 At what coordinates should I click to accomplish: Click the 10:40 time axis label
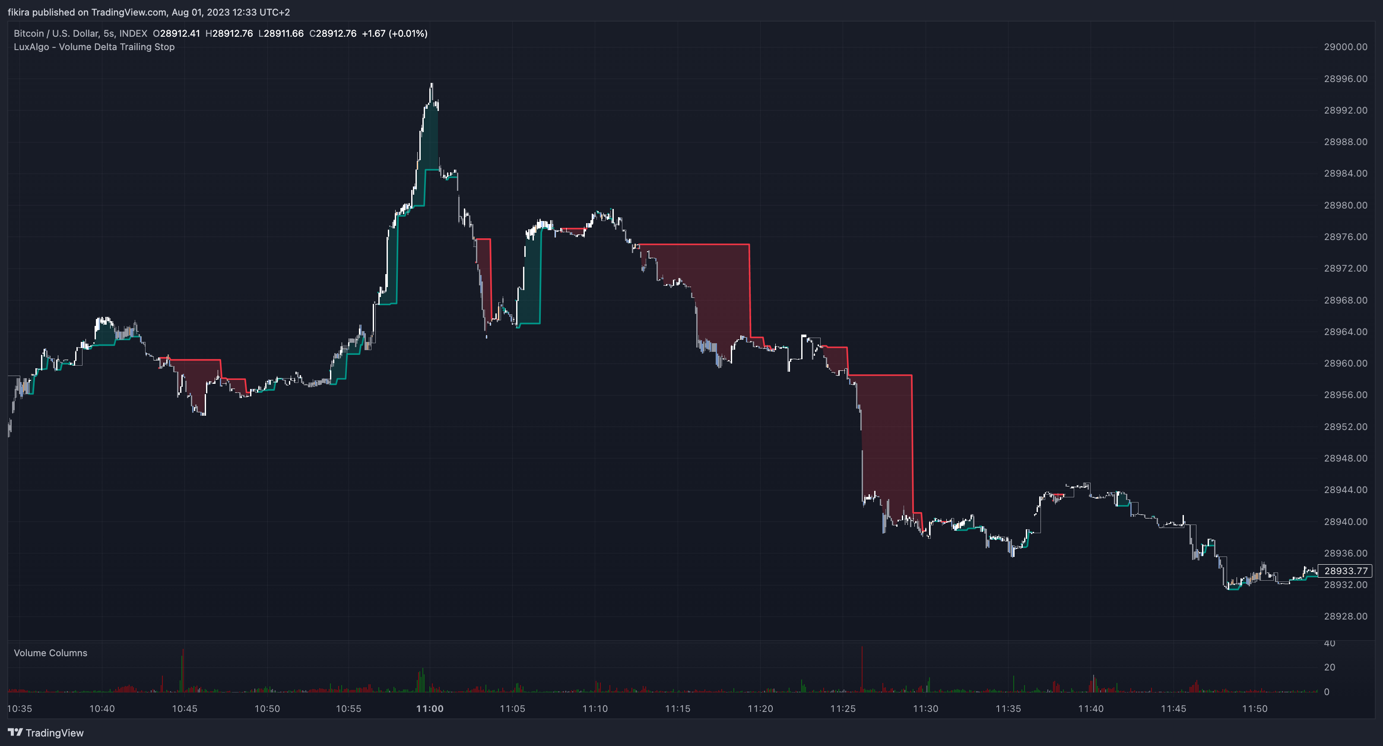(102, 708)
